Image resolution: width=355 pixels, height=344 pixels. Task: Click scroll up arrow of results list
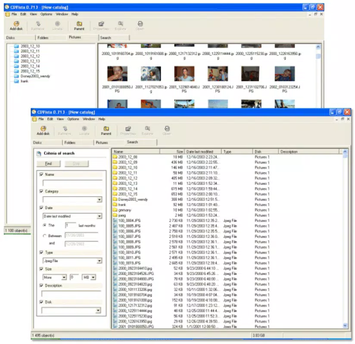(345, 152)
